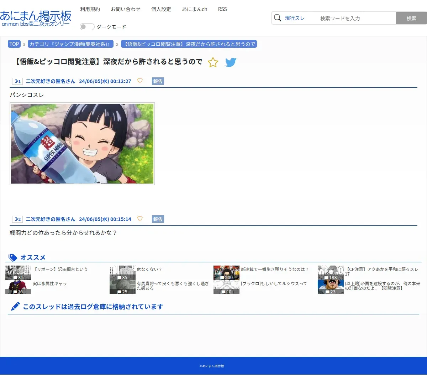This screenshot has height=375, width=427.
Task: Click the magnifier search icon
Action: [278, 18]
